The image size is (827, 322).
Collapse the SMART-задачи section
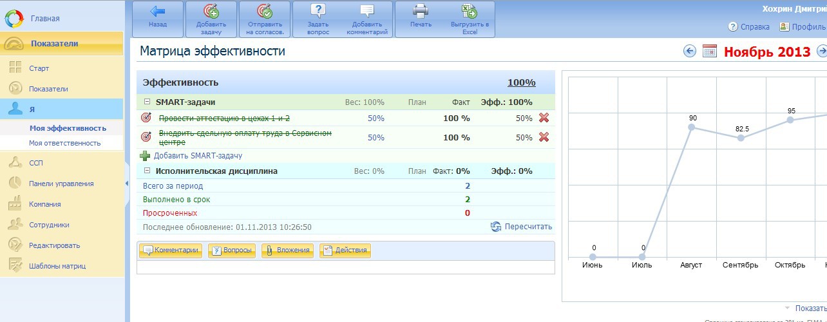point(147,102)
